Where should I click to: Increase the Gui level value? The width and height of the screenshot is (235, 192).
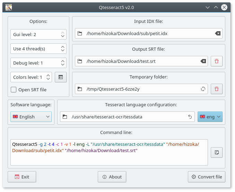click(x=63, y=33)
